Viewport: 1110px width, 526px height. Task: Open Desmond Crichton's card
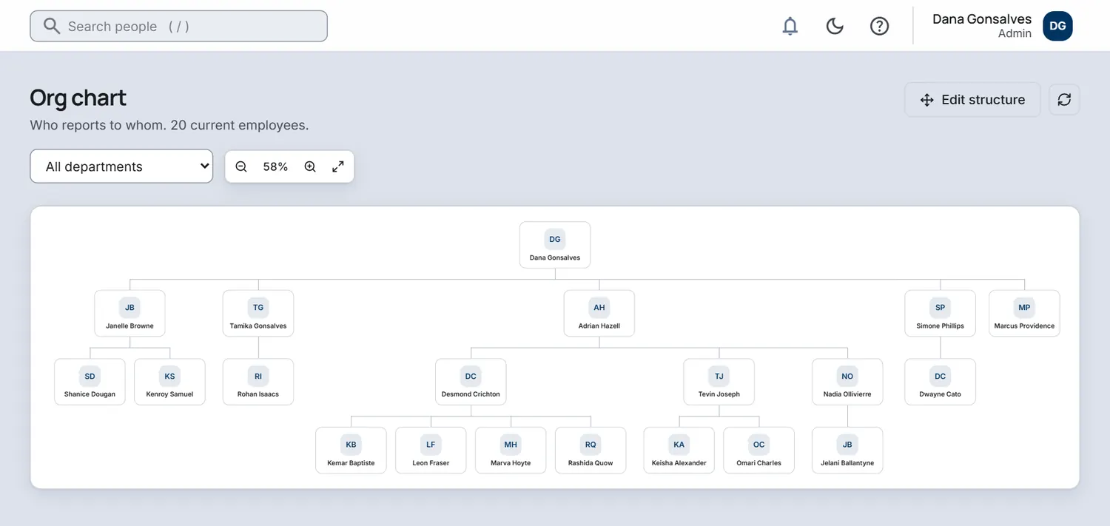pos(471,382)
